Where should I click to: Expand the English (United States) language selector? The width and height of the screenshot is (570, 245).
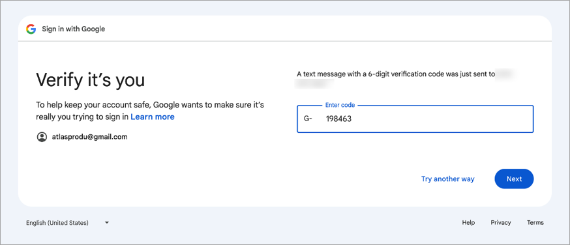(68, 222)
